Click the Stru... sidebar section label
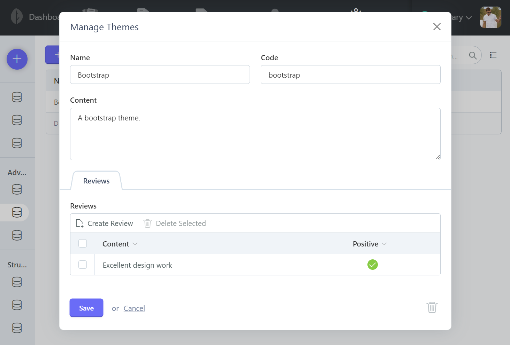 [17, 265]
